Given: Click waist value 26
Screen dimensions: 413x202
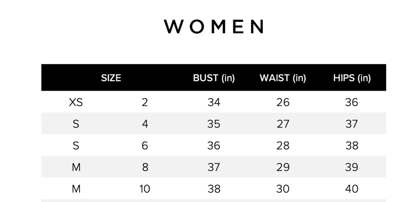Looking at the screenshot, I should coord(282,102).
